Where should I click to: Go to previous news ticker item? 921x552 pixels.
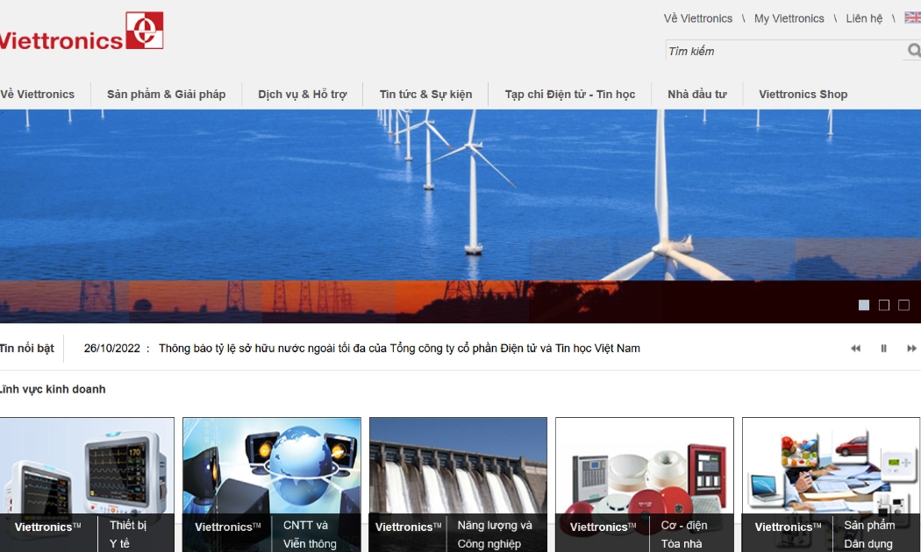[855, 349]
